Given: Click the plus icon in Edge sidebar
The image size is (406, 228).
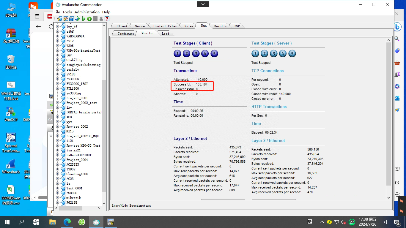Looking at the screenshot, I should [397, 123].
